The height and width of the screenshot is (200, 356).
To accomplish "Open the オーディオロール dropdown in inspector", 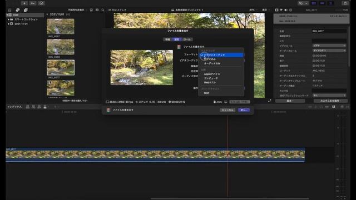I will click(329, 51).
